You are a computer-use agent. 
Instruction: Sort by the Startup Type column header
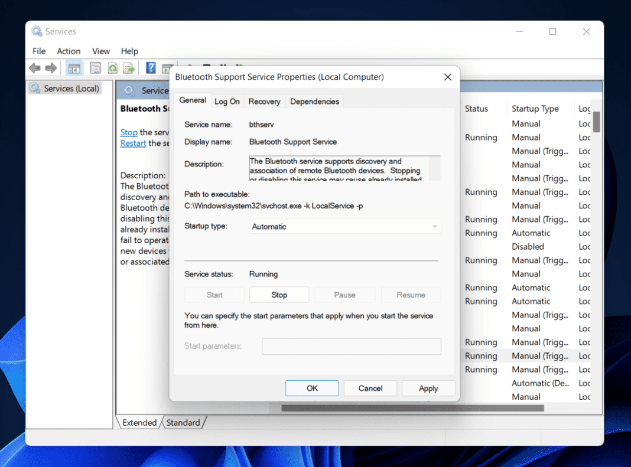click(x=535, y=109)
